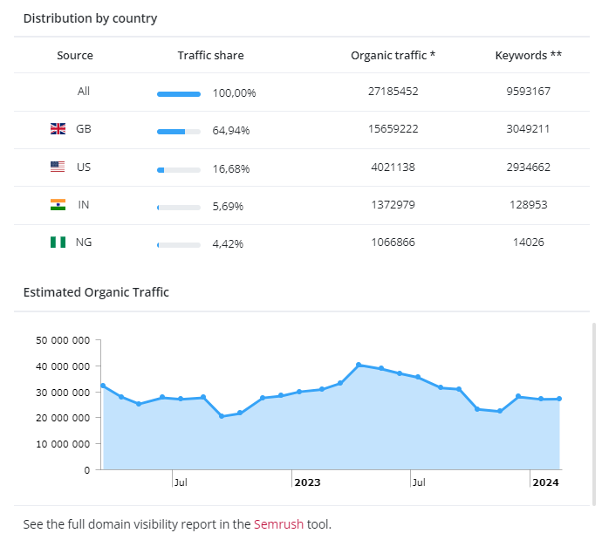Click the IN country label

[84, 204]
